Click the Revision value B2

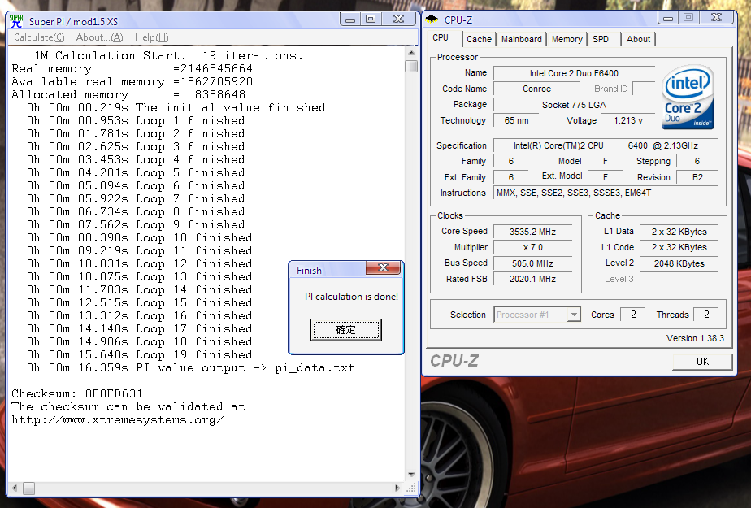coord(697,177)
